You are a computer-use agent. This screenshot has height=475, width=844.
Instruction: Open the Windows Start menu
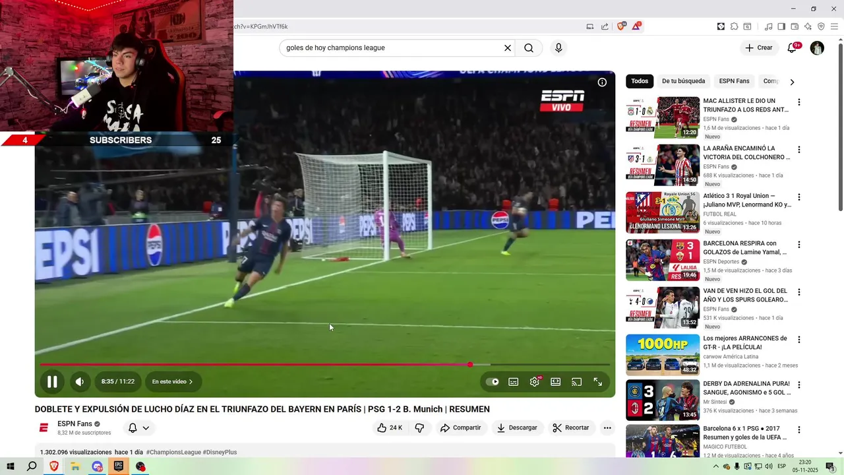click(11, 466)
